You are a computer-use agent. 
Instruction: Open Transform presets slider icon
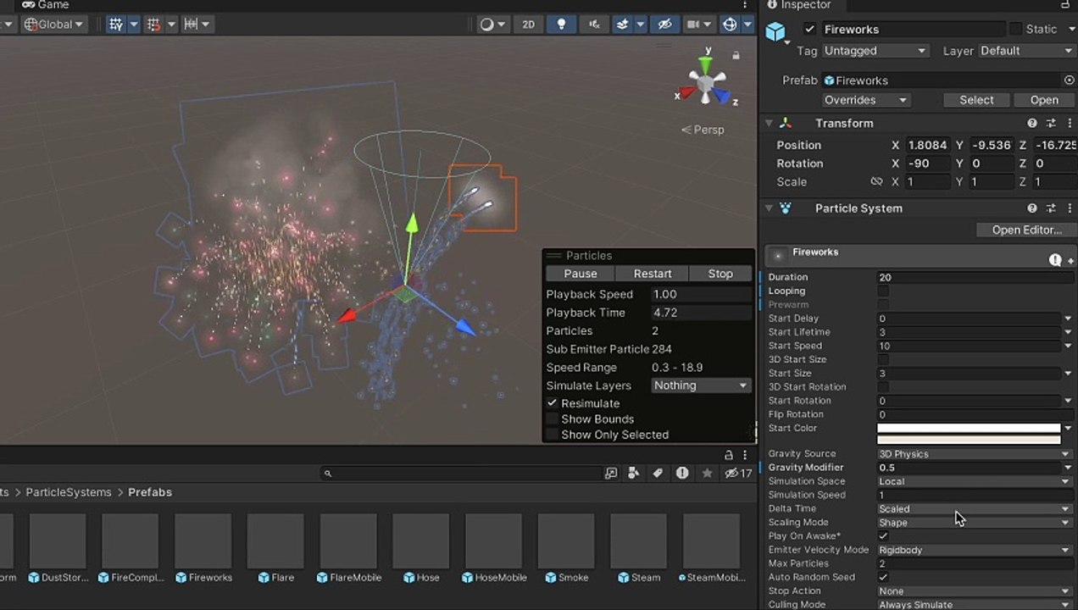pyautogui.click(x=1051, y=124)
